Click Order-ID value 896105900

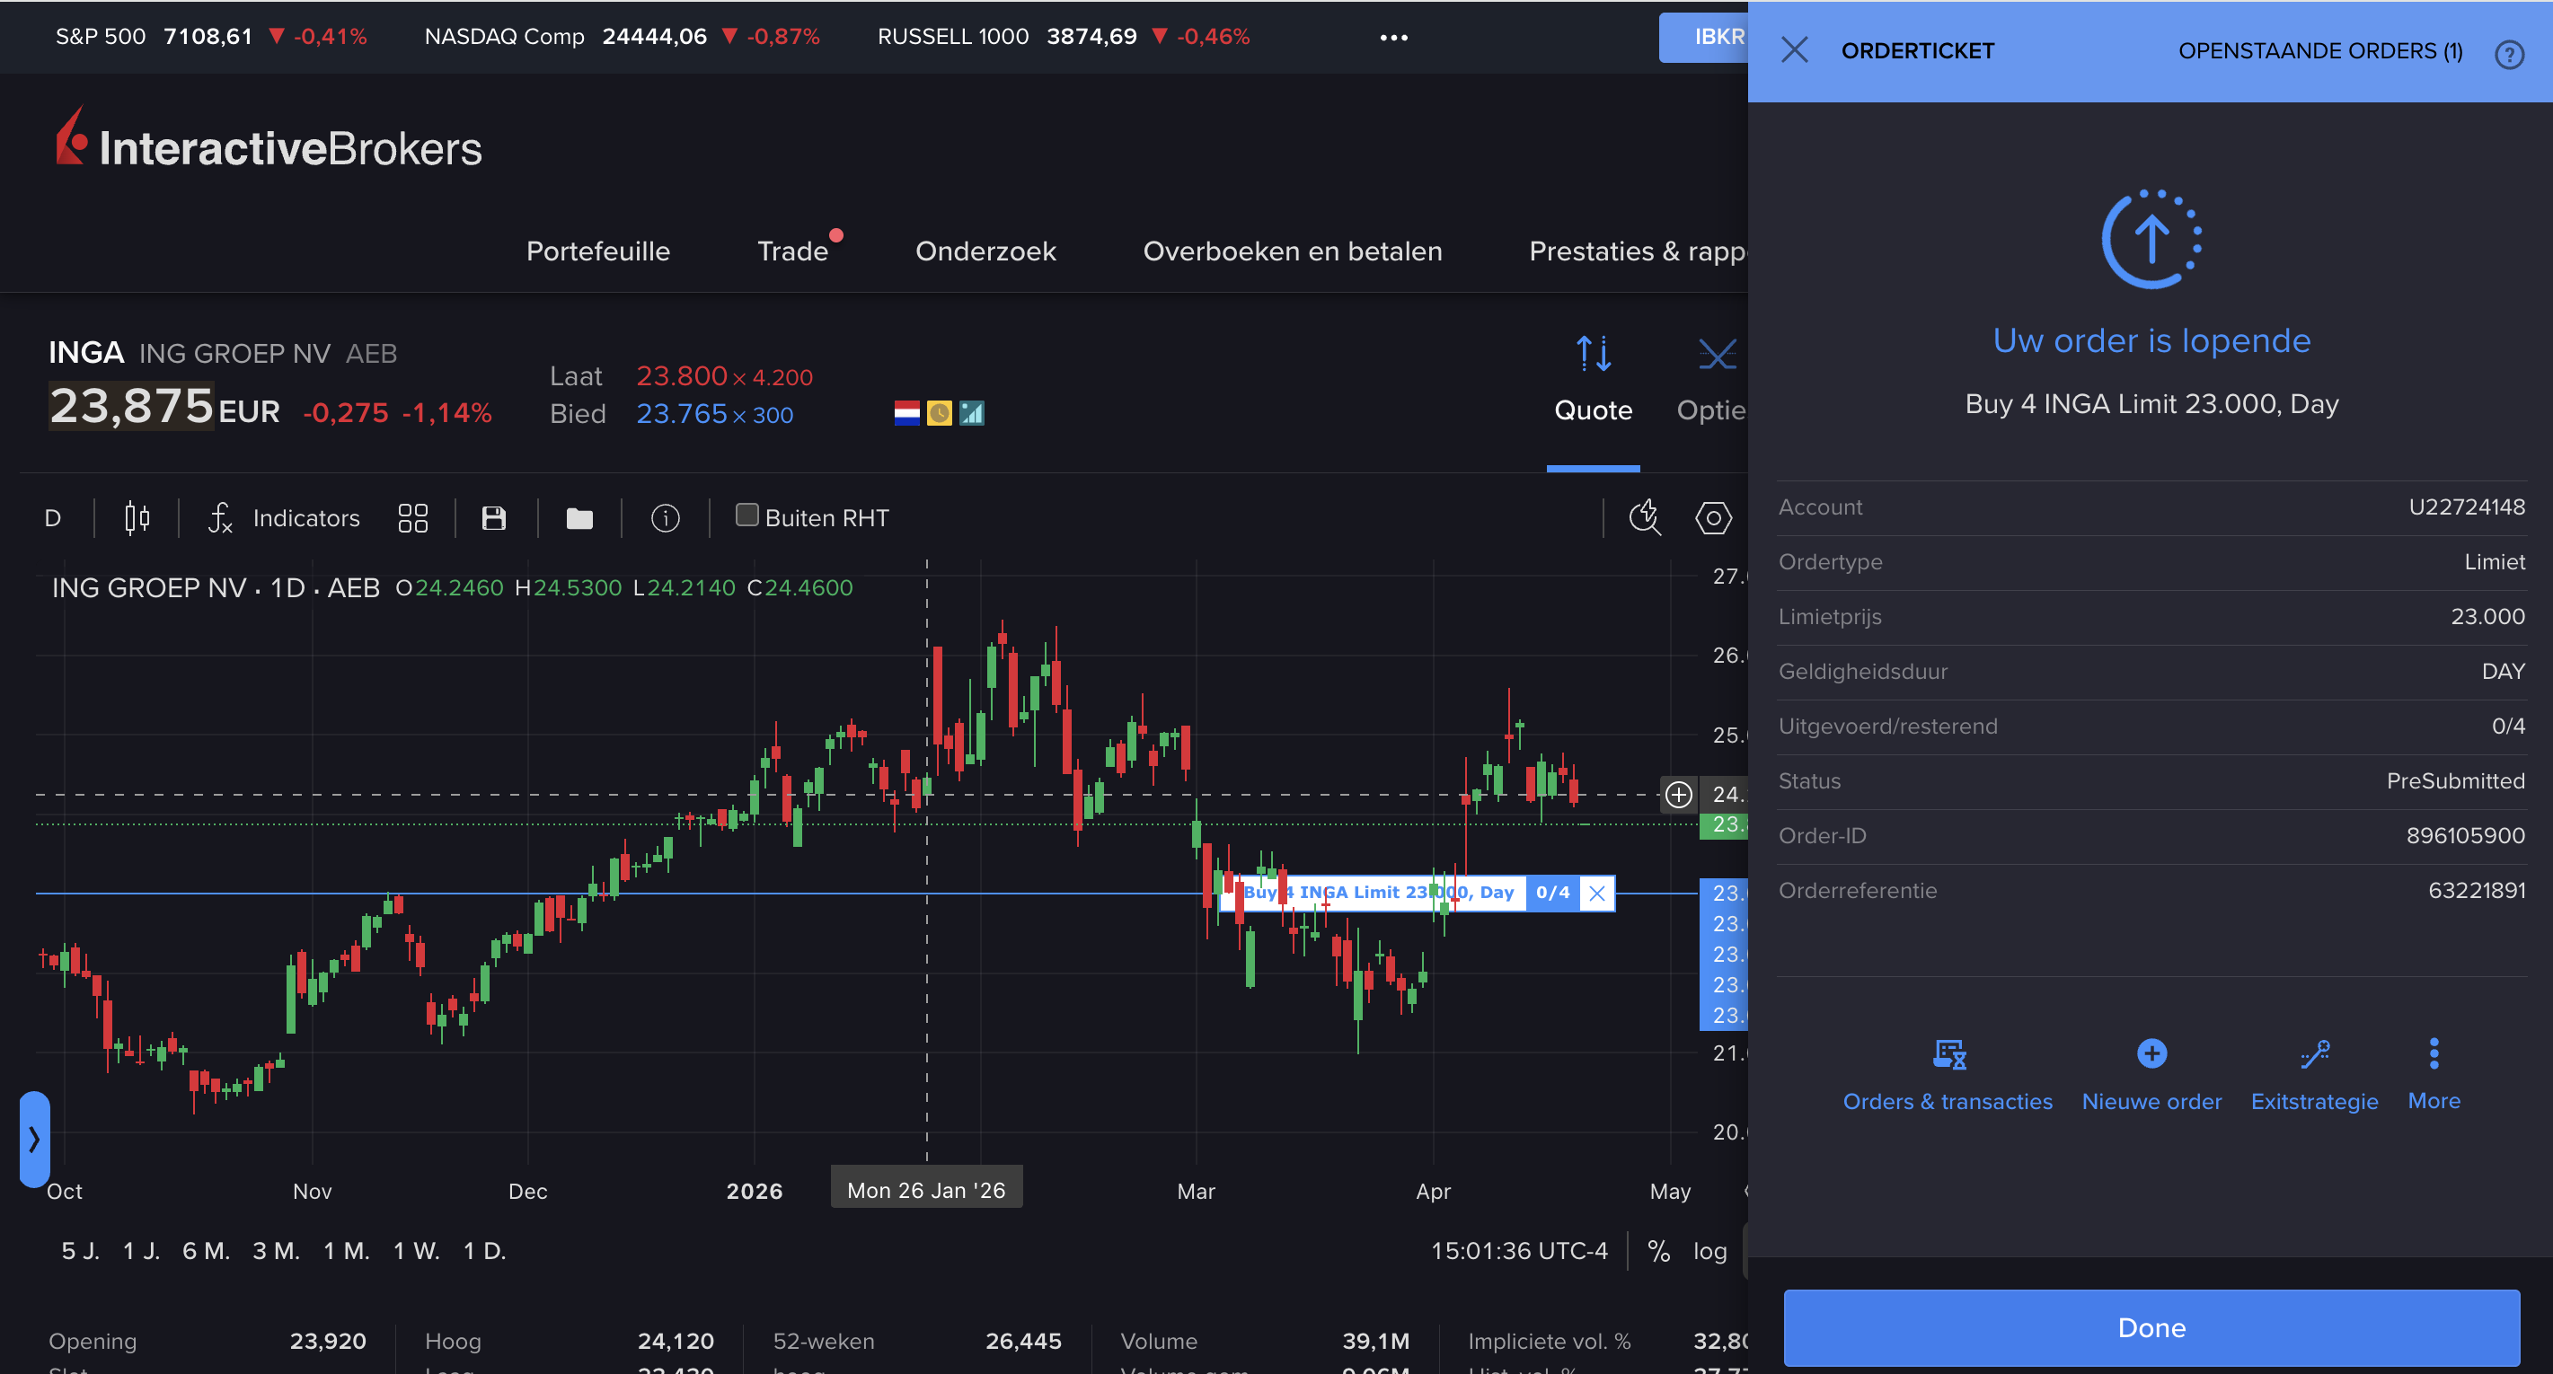[x=2465, y=836]
